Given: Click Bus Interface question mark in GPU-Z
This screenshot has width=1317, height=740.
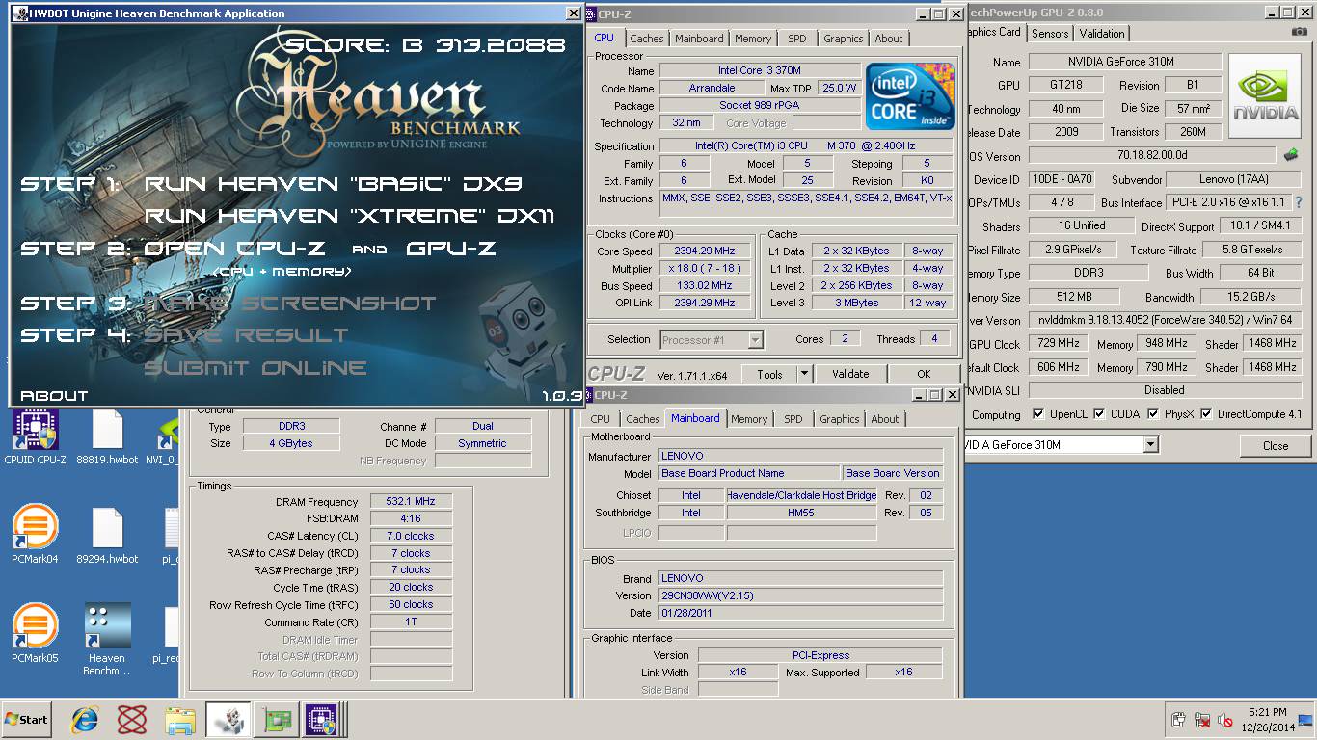Looking at the screenshot, I should pyautogui.click(x=1299, y=203).
